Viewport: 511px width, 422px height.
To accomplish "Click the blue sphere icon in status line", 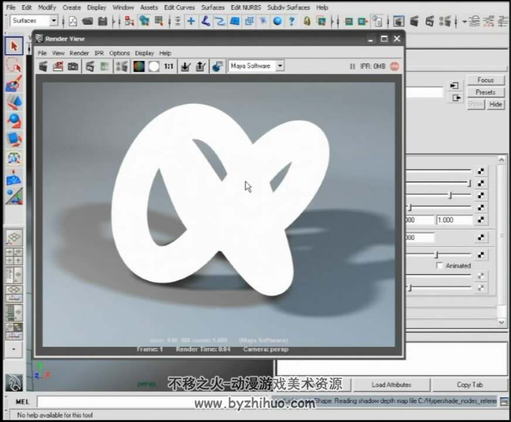I will click(277, 22).
